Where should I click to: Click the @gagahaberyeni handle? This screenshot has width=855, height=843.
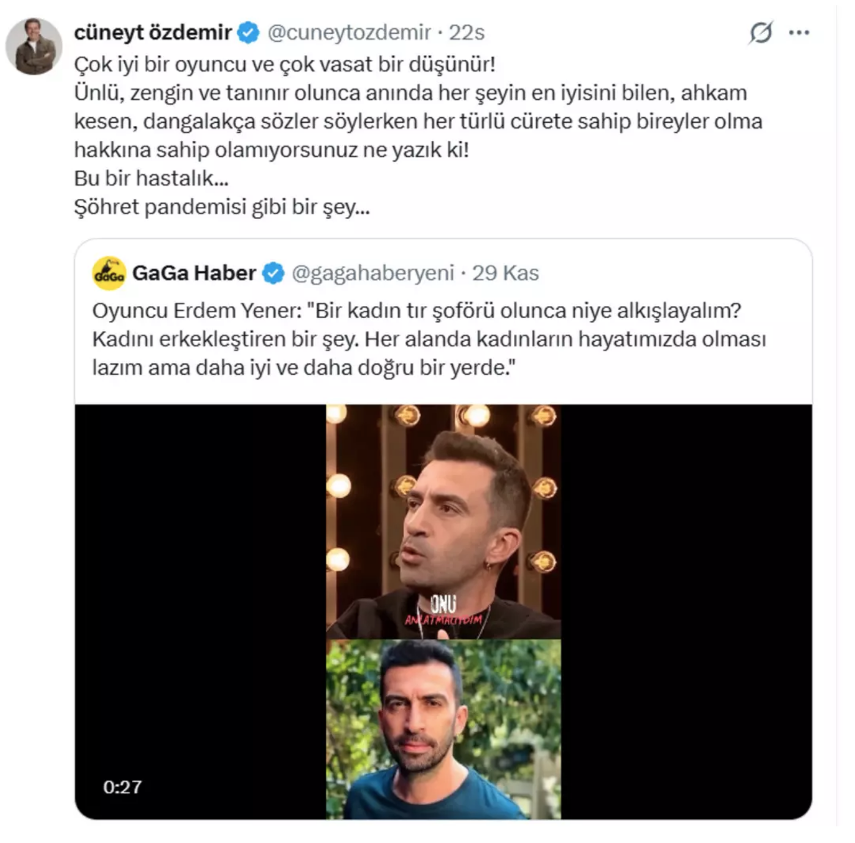372,273
